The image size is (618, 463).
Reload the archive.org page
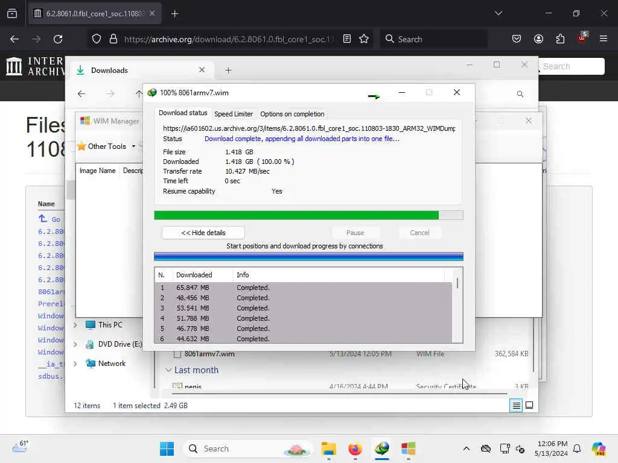coord(58,39)
